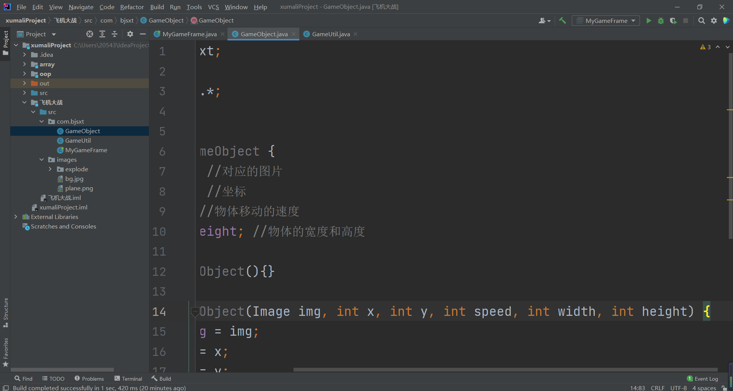Go to previous highlighted error arrow
This screenshot has height=391, width=733.
pos(718,47)
